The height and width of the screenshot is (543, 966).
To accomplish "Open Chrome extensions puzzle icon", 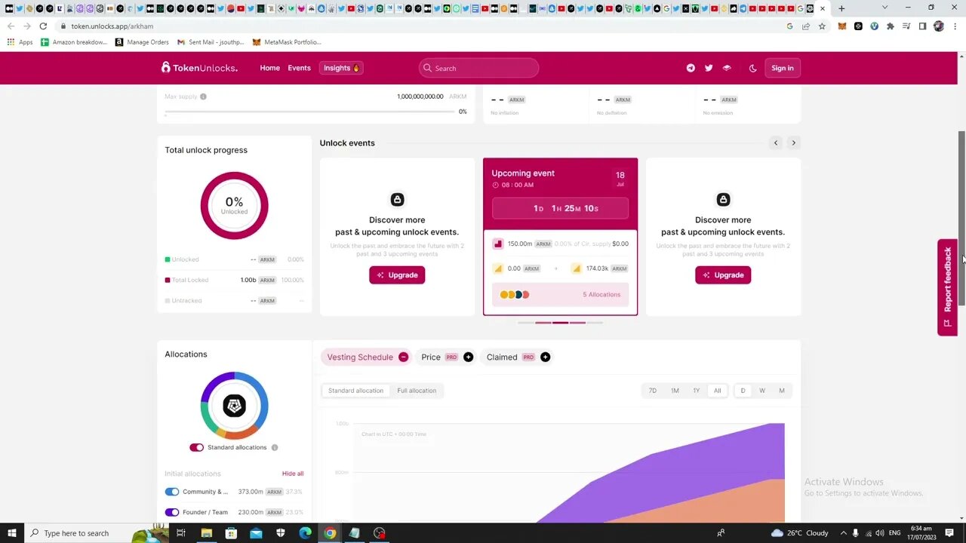I will [x=891, y=26].
